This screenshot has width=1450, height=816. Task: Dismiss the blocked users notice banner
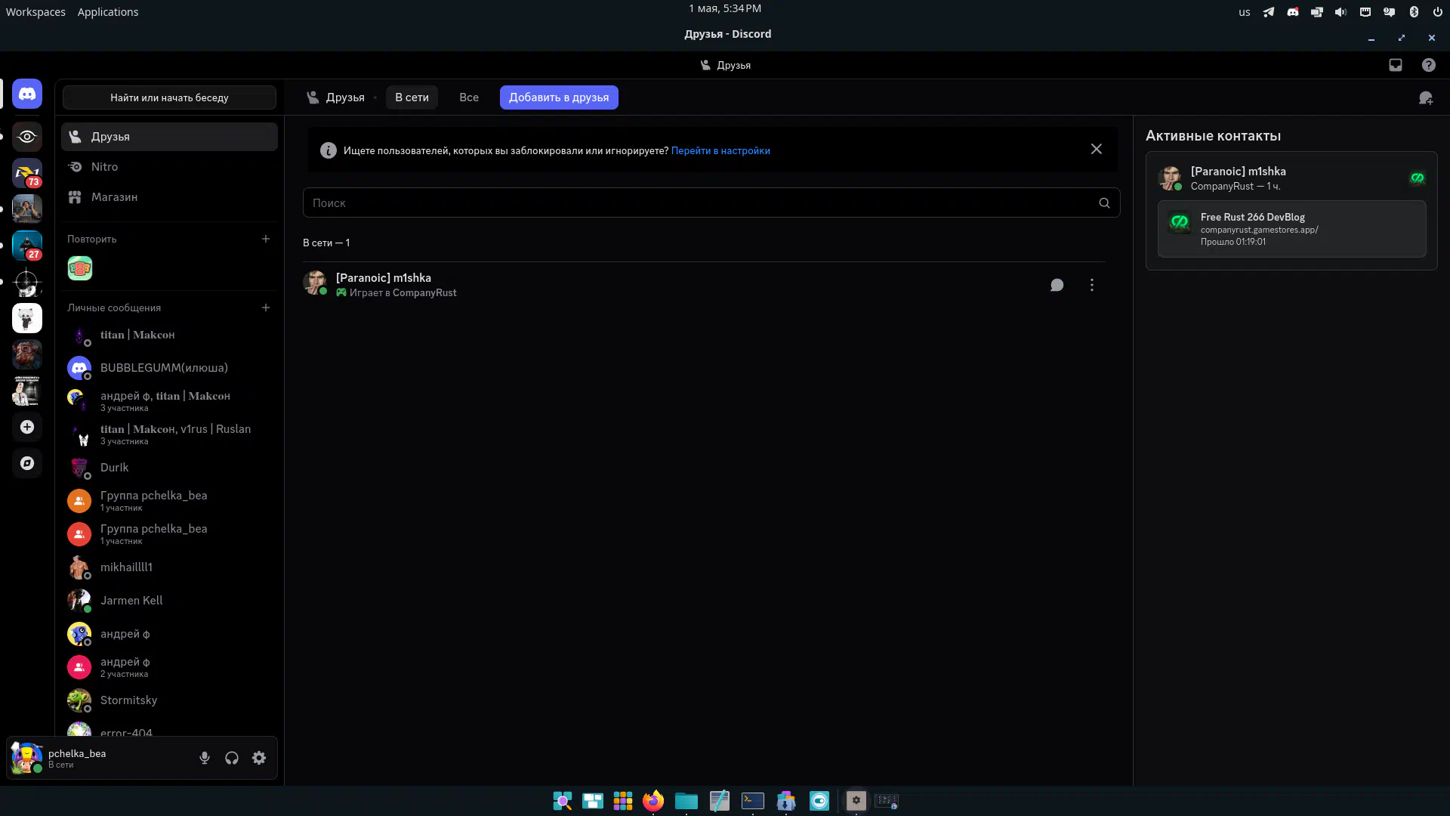1097,149
